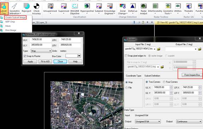Open Hyperspectral tools
Viewport: 203px width, 129px height.
[87, 8]
